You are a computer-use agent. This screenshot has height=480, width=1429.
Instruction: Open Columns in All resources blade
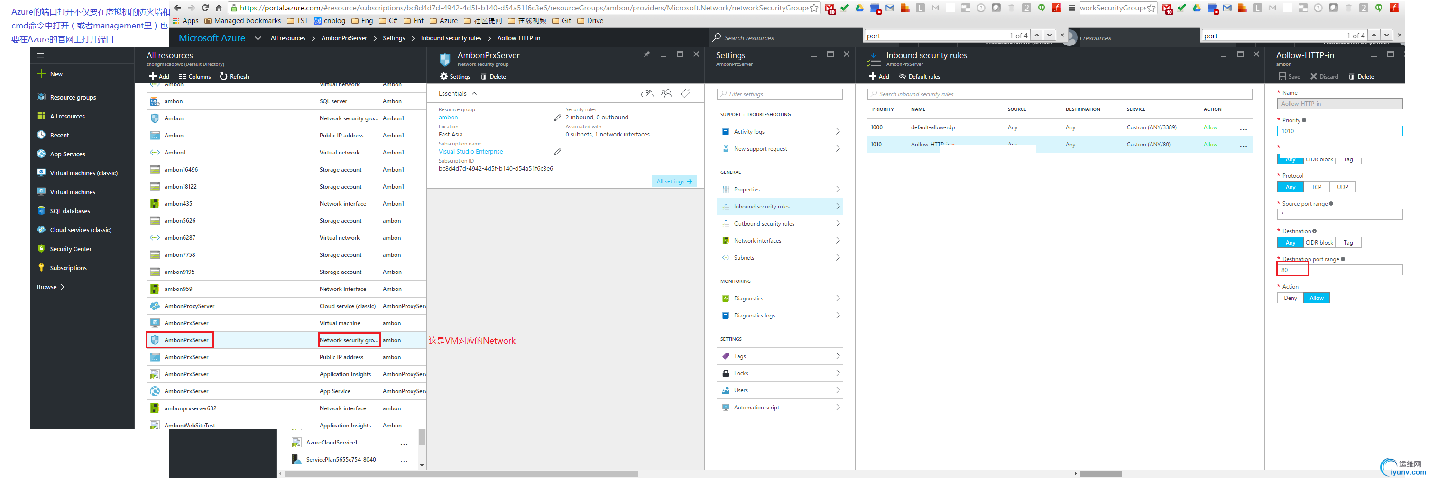[194, 76]
